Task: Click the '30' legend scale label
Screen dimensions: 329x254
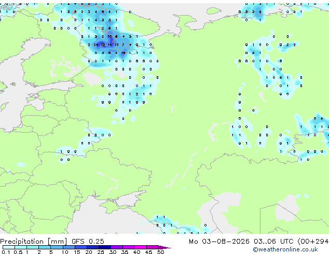Action: (x=113, y=252)
